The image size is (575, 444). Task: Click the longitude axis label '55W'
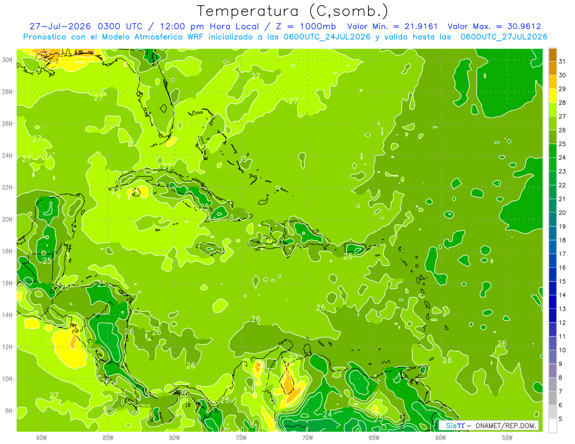pyautogui.click(x=507, y=438)
